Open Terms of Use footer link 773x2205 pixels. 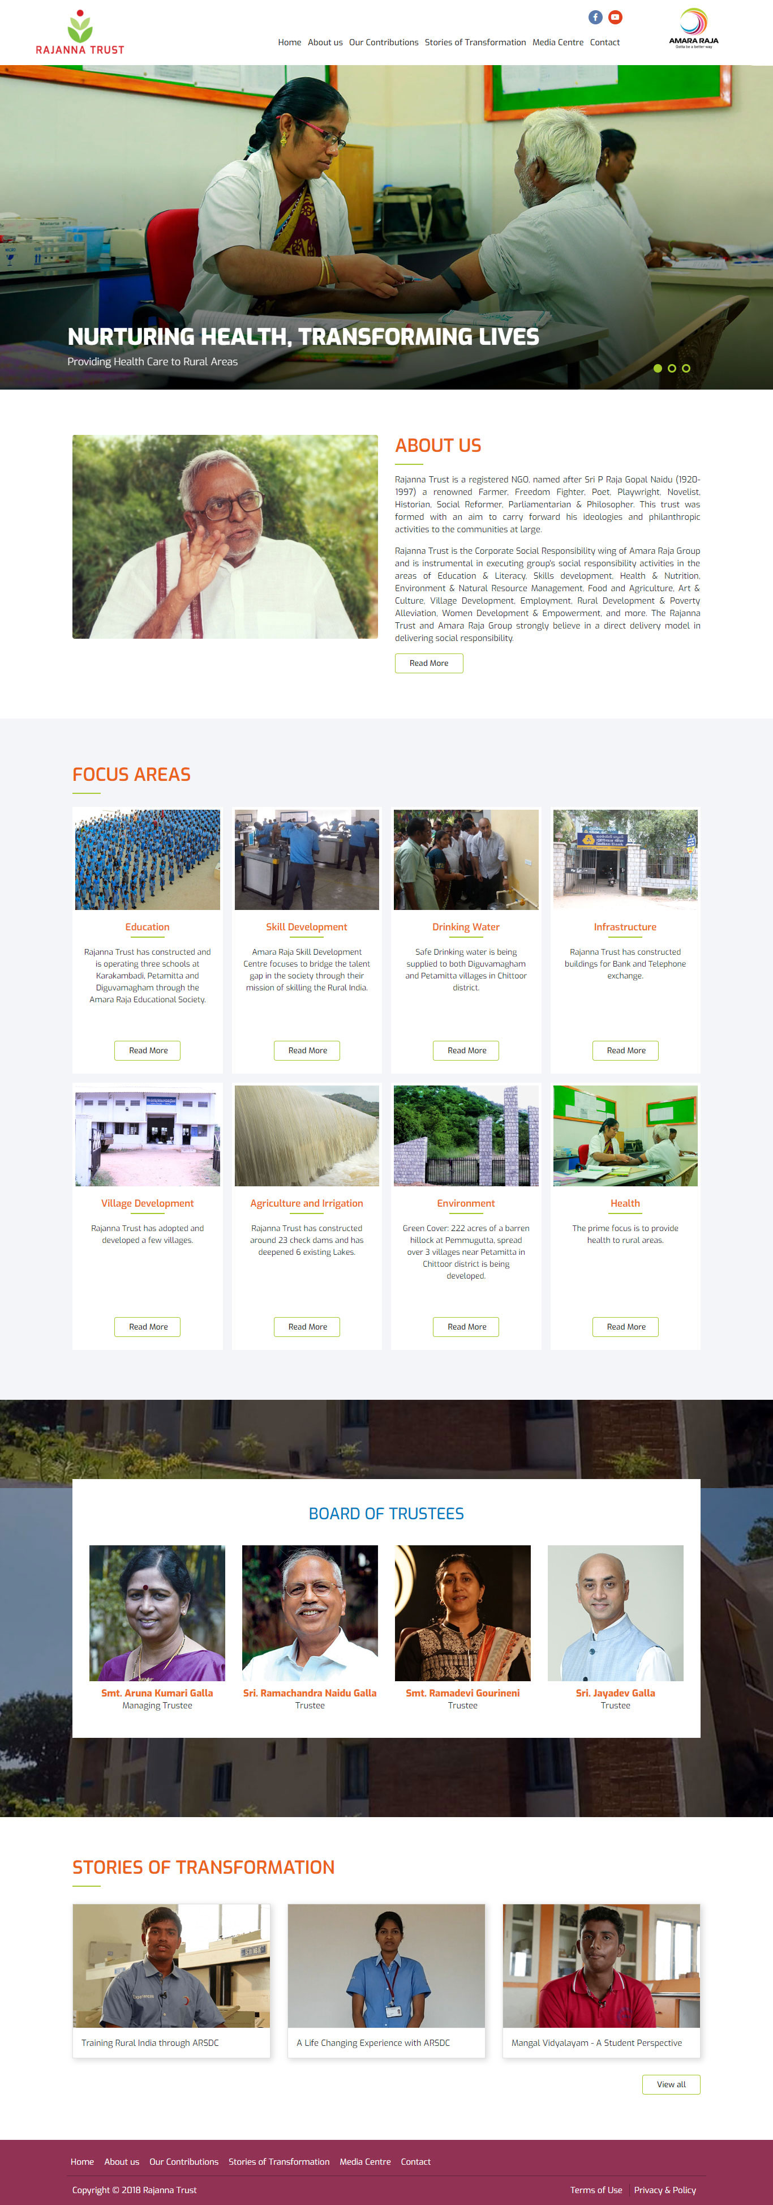pyautogui.click(x=596, y=2190)
